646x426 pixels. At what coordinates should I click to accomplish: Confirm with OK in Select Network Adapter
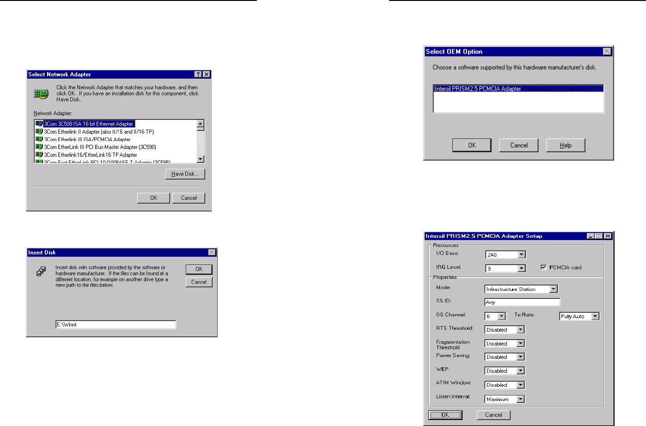click(153, 198)
